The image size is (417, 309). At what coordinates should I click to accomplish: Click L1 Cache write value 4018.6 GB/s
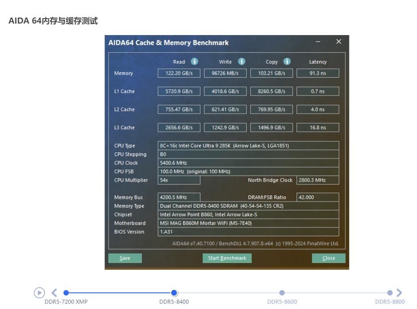point(225,91)
